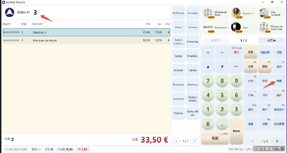
Task: Tap the plus key on the keypad
Action: [x=208, y=53]
